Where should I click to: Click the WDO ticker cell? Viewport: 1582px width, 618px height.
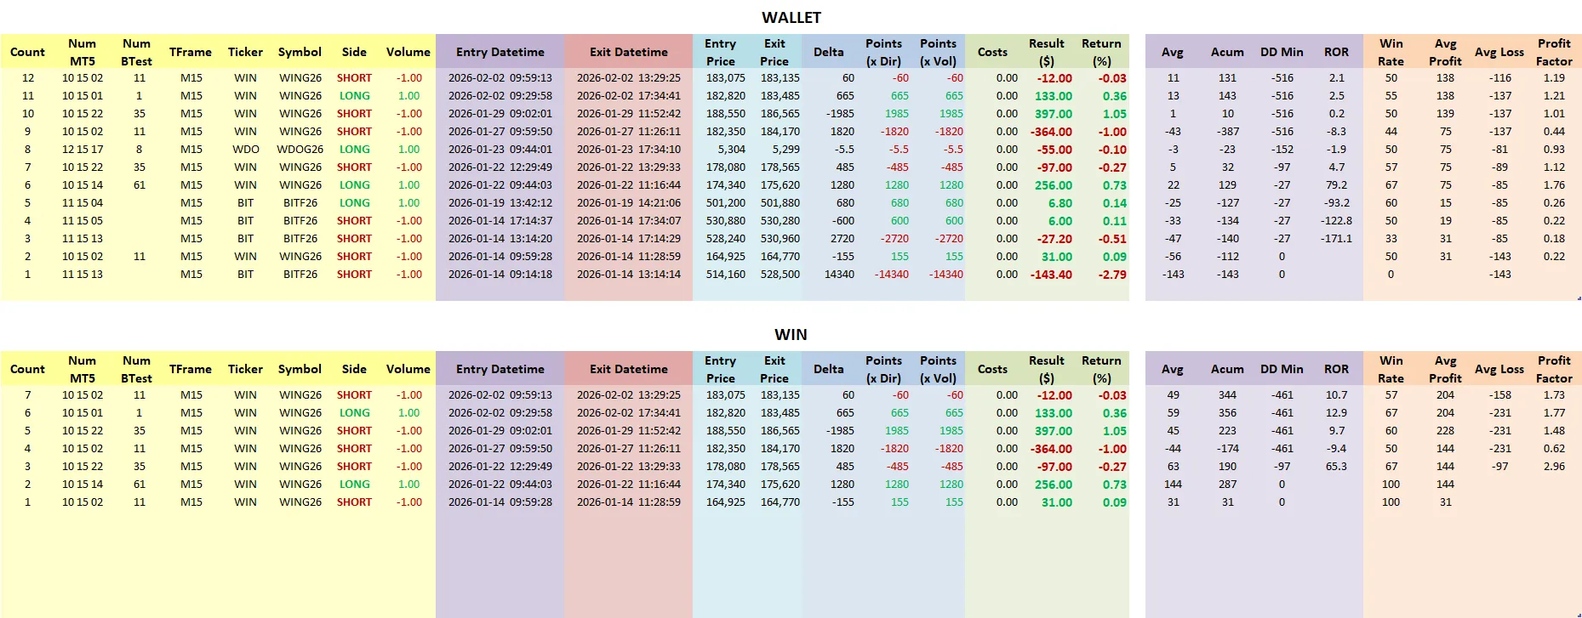pyautogui.click(x=245, y=150)
